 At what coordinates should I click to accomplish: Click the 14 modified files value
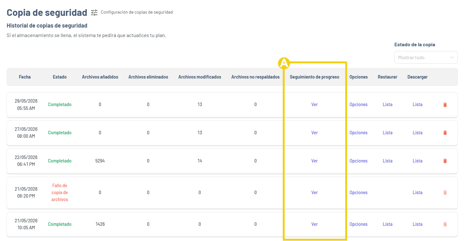click(x=200, y=161)
